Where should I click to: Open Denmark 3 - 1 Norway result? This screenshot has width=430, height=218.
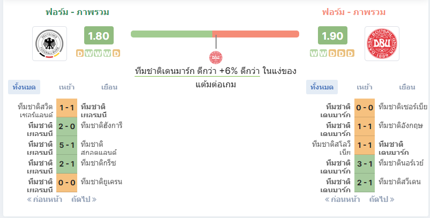coord(365,164)
